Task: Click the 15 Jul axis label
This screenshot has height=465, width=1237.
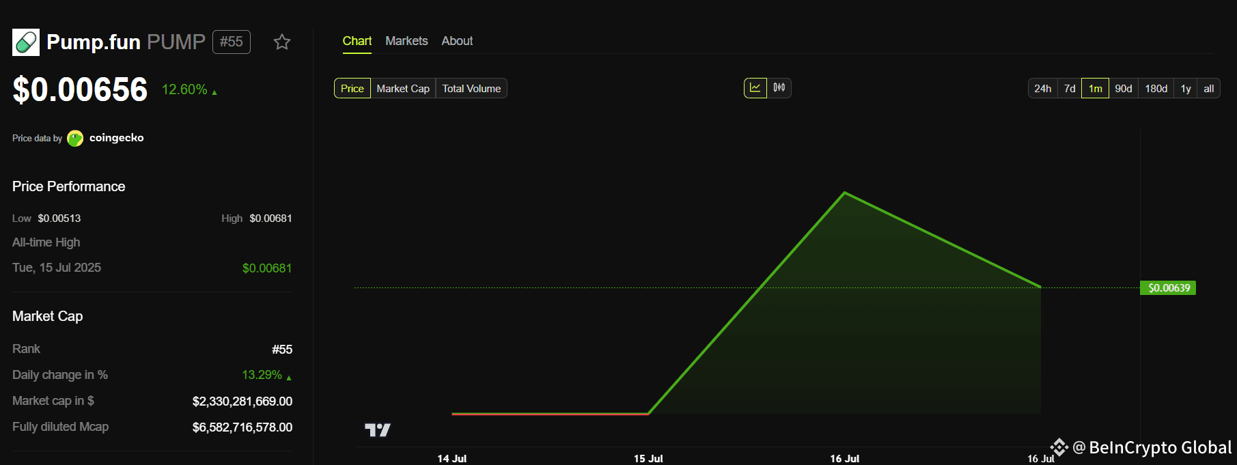Action: pyautogui.click(x=648, y=459)
